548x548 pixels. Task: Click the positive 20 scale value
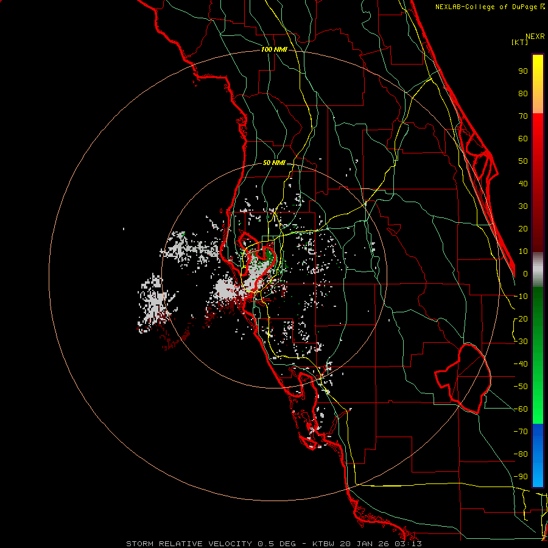click(523, 228)
